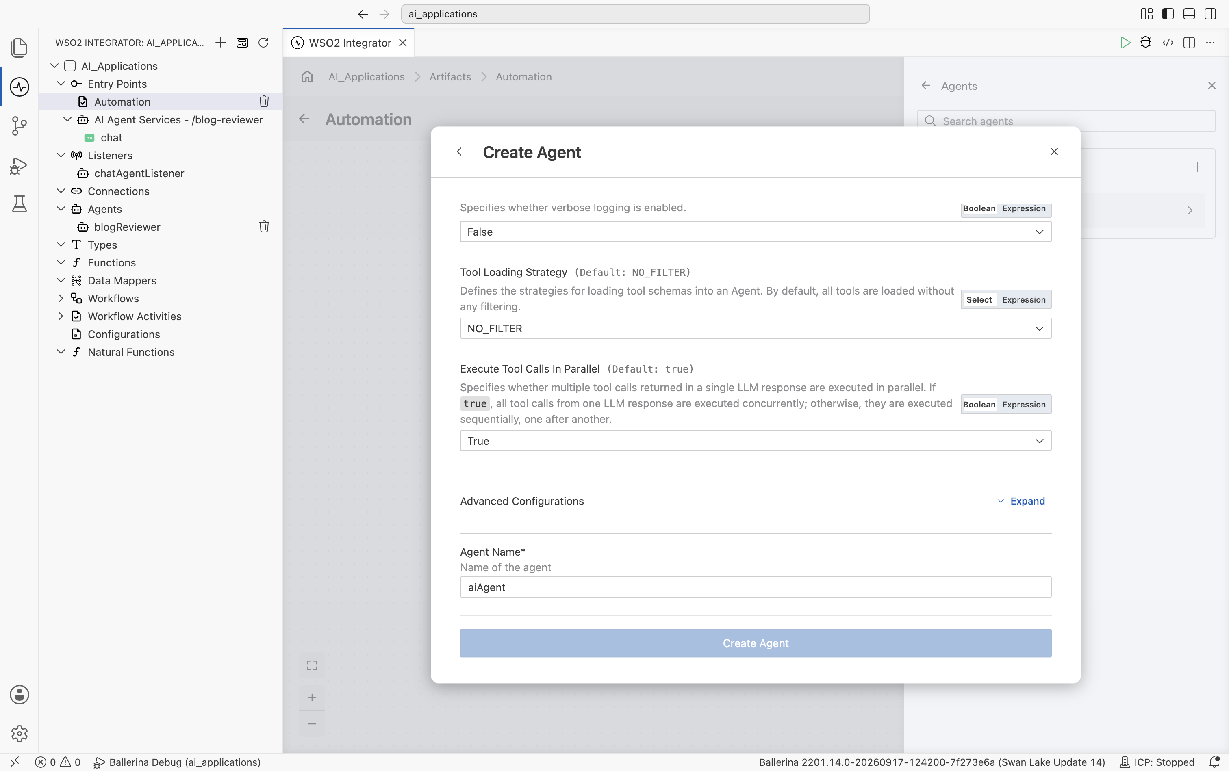The image size is (1229, 771).
Task: Open the Execute Tool Calls True dropdown
Action: [x=755, y=441]
